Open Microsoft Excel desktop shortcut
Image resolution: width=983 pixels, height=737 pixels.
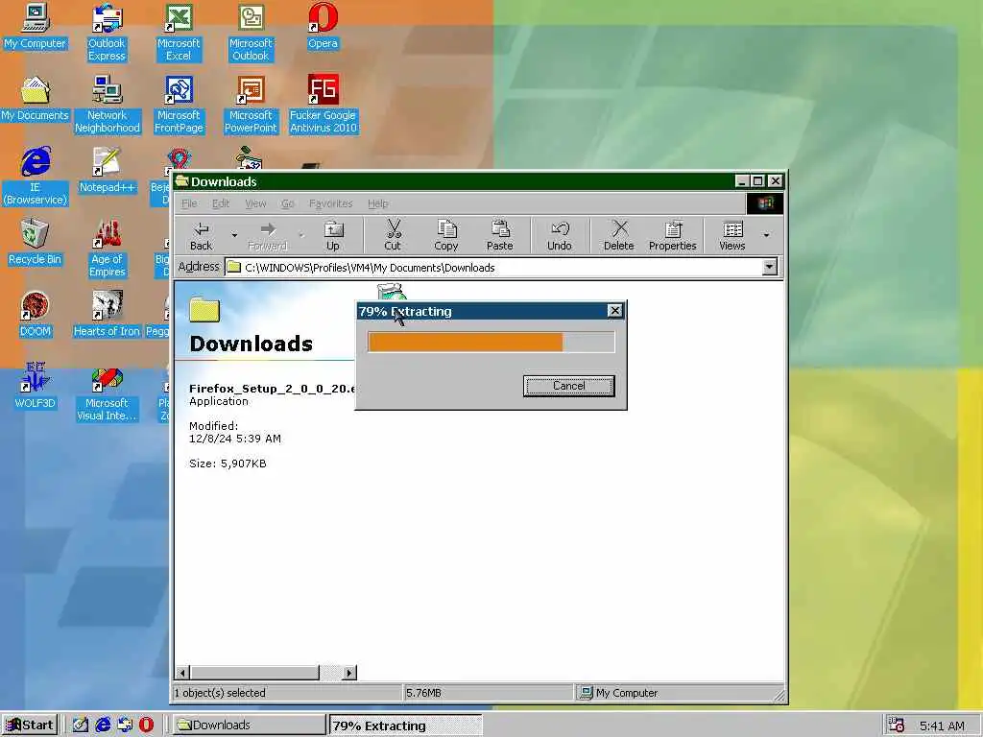179,33
